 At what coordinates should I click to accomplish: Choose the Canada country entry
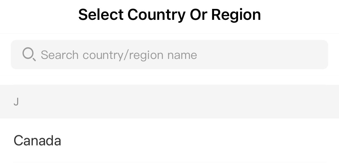pos(170,140)
